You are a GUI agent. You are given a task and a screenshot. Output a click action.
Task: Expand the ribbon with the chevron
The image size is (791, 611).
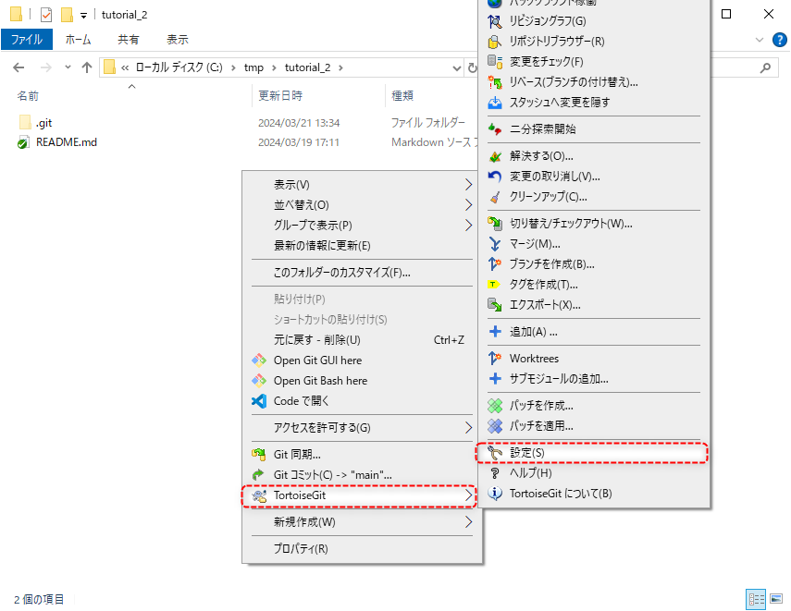[760, 40]
